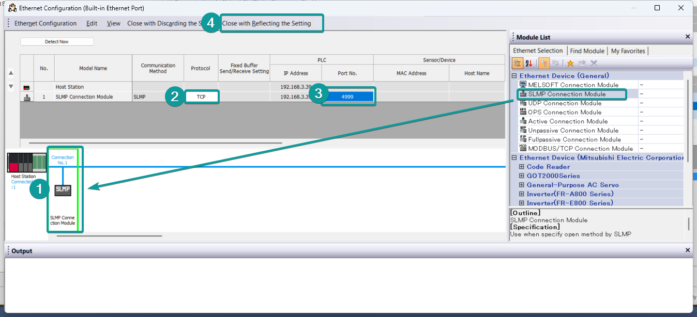Select the MODBUS/TCP Connection Module icon
Viewport: 697px width, 317px height.
coord(523,148)
